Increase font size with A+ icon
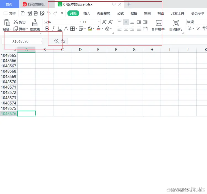This screenshot has height=194, width=207. click(x=104, y=22)
